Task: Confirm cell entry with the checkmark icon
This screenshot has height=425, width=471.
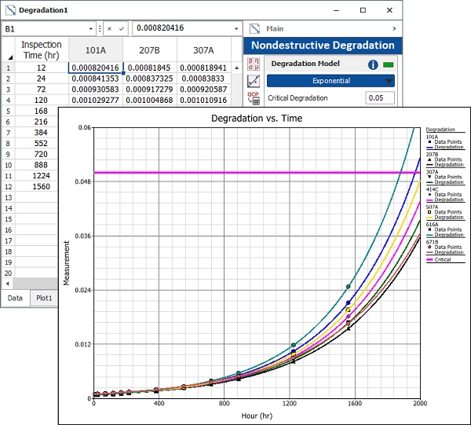Action: point(122,28)
